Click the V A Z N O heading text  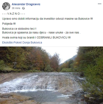tap(14, 14)
